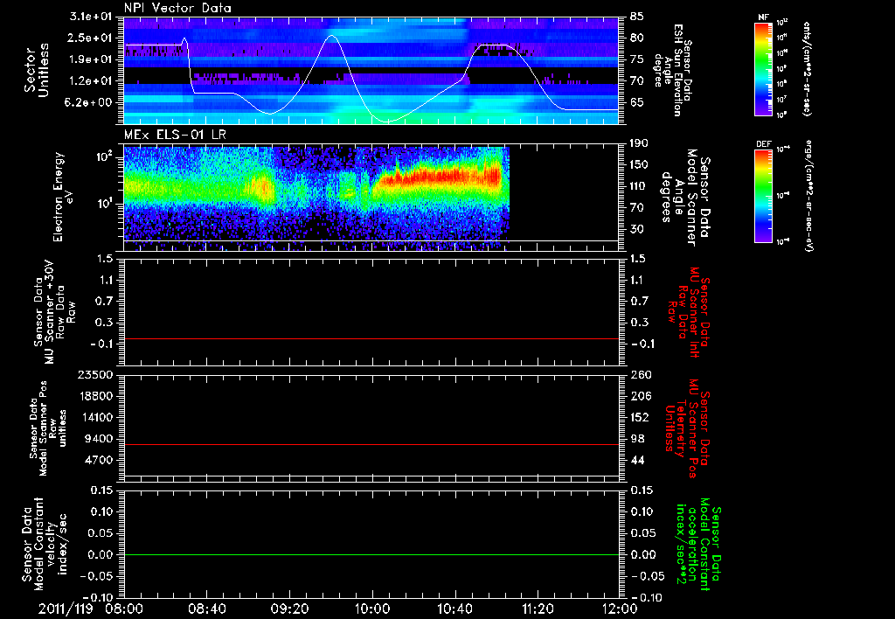Select the "DEF" label above the color bar
This screenshot has width=895, height=619.
[x=764, y=144]
